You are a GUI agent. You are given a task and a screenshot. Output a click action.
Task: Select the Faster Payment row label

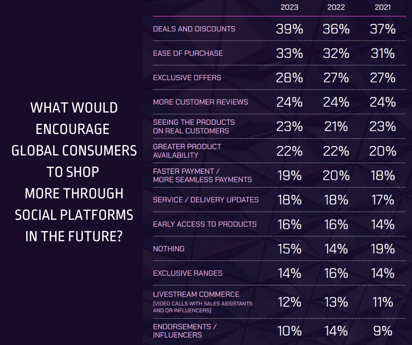tap(202, 175)
